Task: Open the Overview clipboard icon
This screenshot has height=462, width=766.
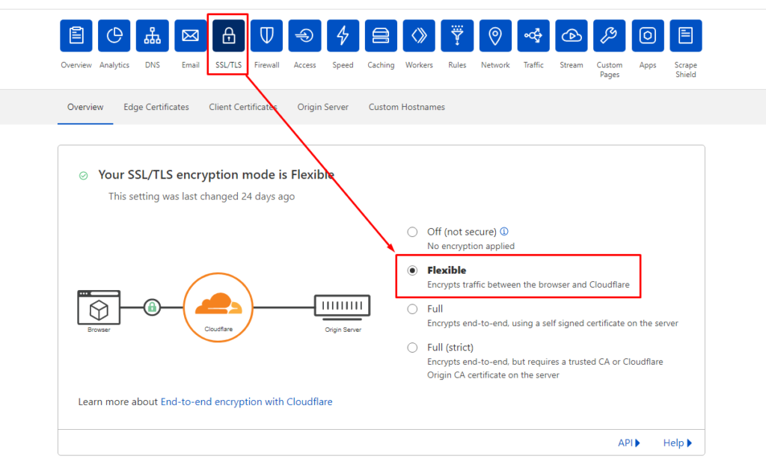Action: coord(76,36)
